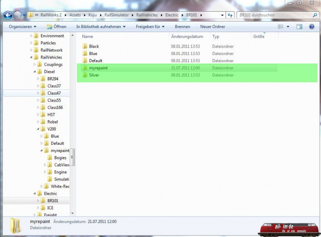Click the BR101 folder in tree
The image size is (321, 237).
point(53,201)
